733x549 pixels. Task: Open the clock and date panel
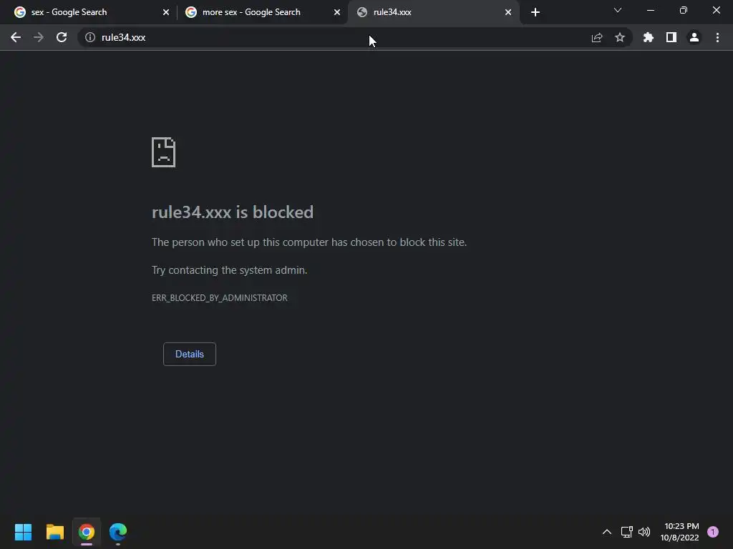[x=680, y=532]
